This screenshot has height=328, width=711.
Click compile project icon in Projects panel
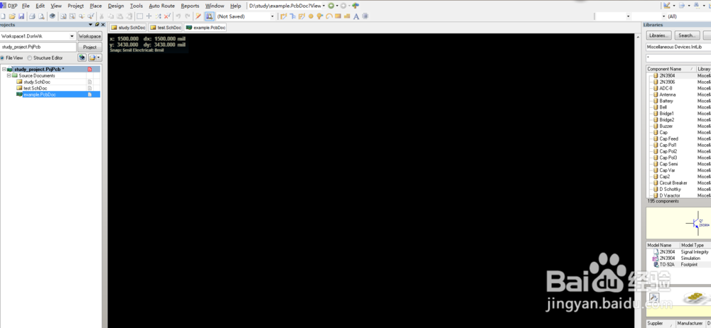82,58
